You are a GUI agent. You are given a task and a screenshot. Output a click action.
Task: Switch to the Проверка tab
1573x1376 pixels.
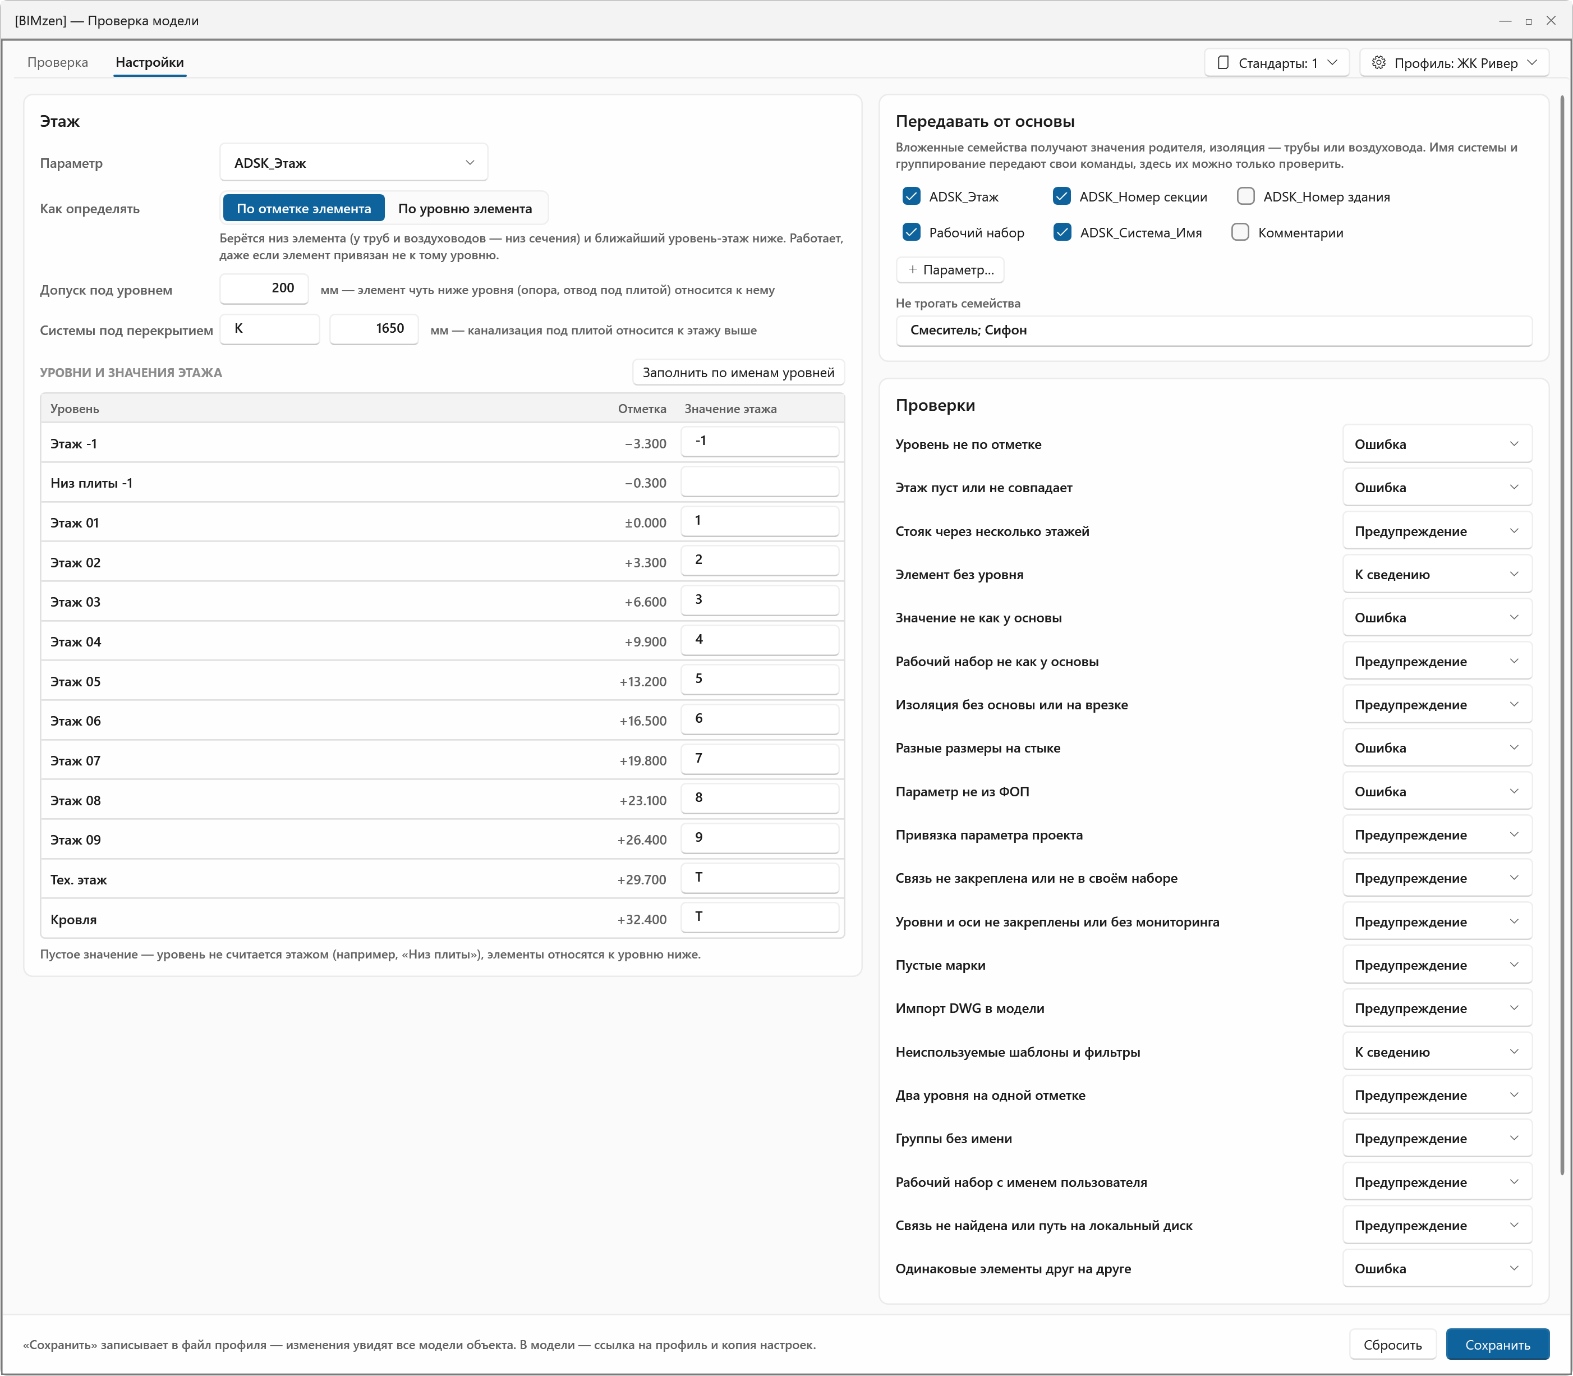58,62
